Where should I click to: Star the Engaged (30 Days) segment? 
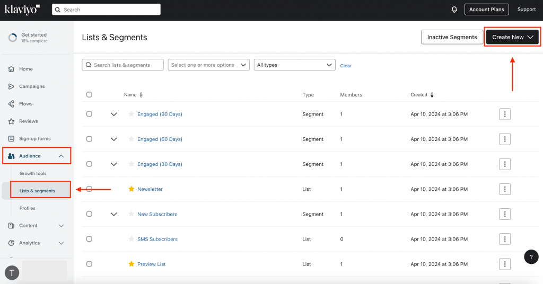click(132, 164)
